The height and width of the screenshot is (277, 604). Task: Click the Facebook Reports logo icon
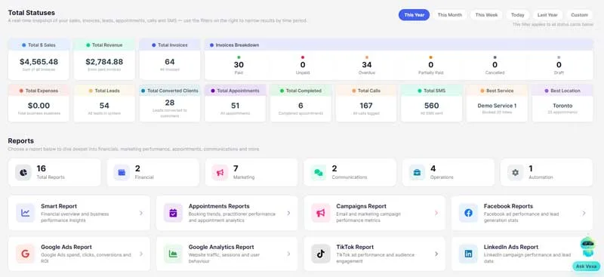tap(468, 213)
